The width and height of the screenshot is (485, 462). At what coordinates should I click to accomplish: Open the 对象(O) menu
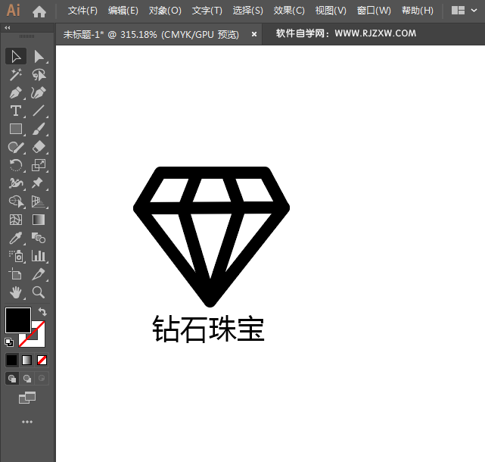pyautogui.click(x=165, y=11)
